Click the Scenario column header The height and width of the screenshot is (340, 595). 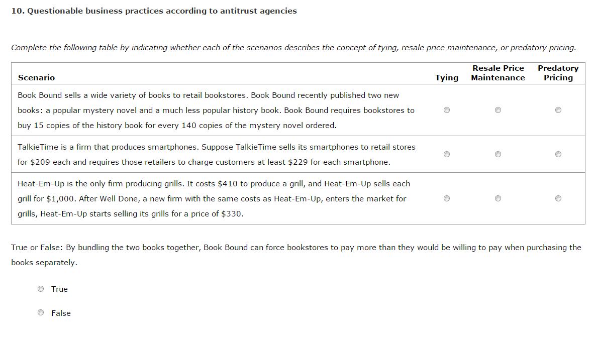coord(36,78)
